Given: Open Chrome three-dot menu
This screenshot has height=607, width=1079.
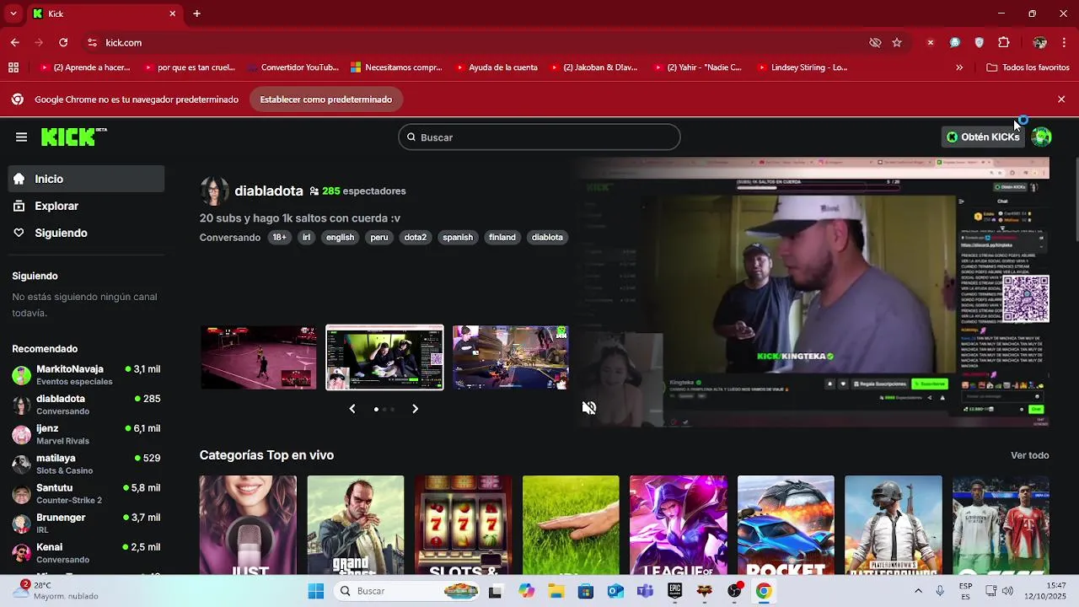Looking at the screenshot, I should coord(1066,42).
